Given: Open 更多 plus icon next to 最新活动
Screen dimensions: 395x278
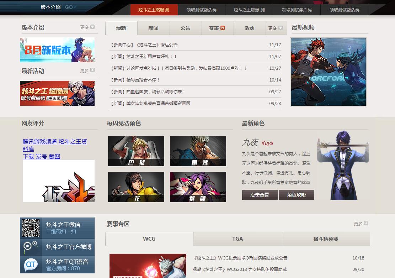Looking at the screenshot, I should [92, 70].
